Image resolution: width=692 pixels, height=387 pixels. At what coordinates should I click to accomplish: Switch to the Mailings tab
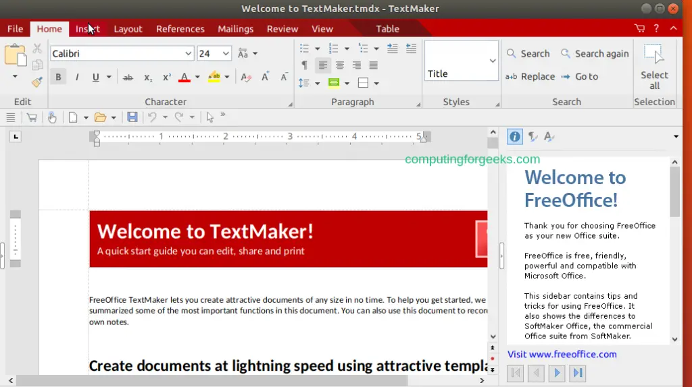point(236,29)
